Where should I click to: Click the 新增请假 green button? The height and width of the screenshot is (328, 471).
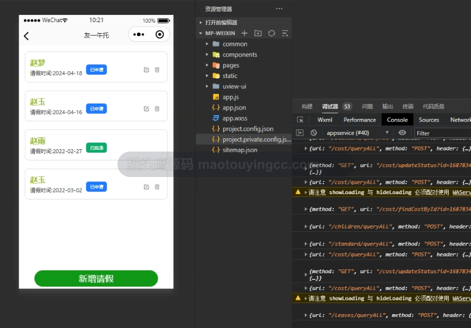96,279
